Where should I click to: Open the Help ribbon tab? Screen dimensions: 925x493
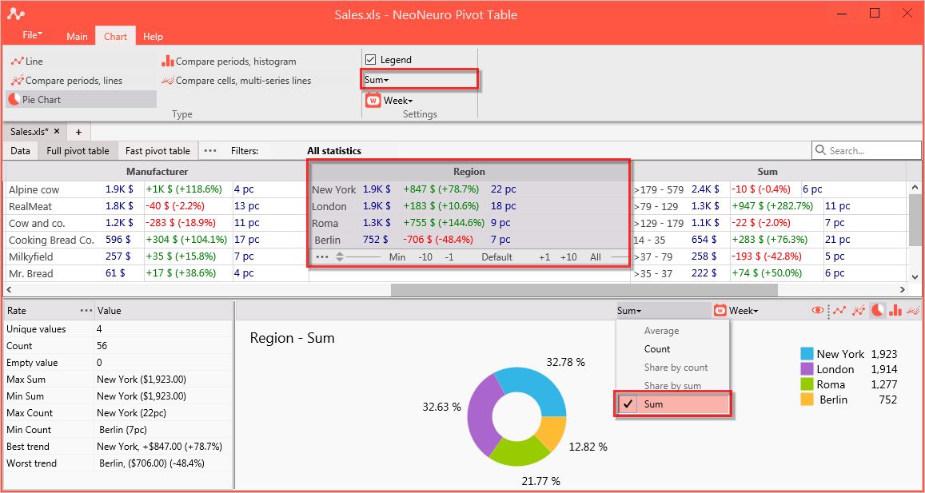[x=153, y=37]
